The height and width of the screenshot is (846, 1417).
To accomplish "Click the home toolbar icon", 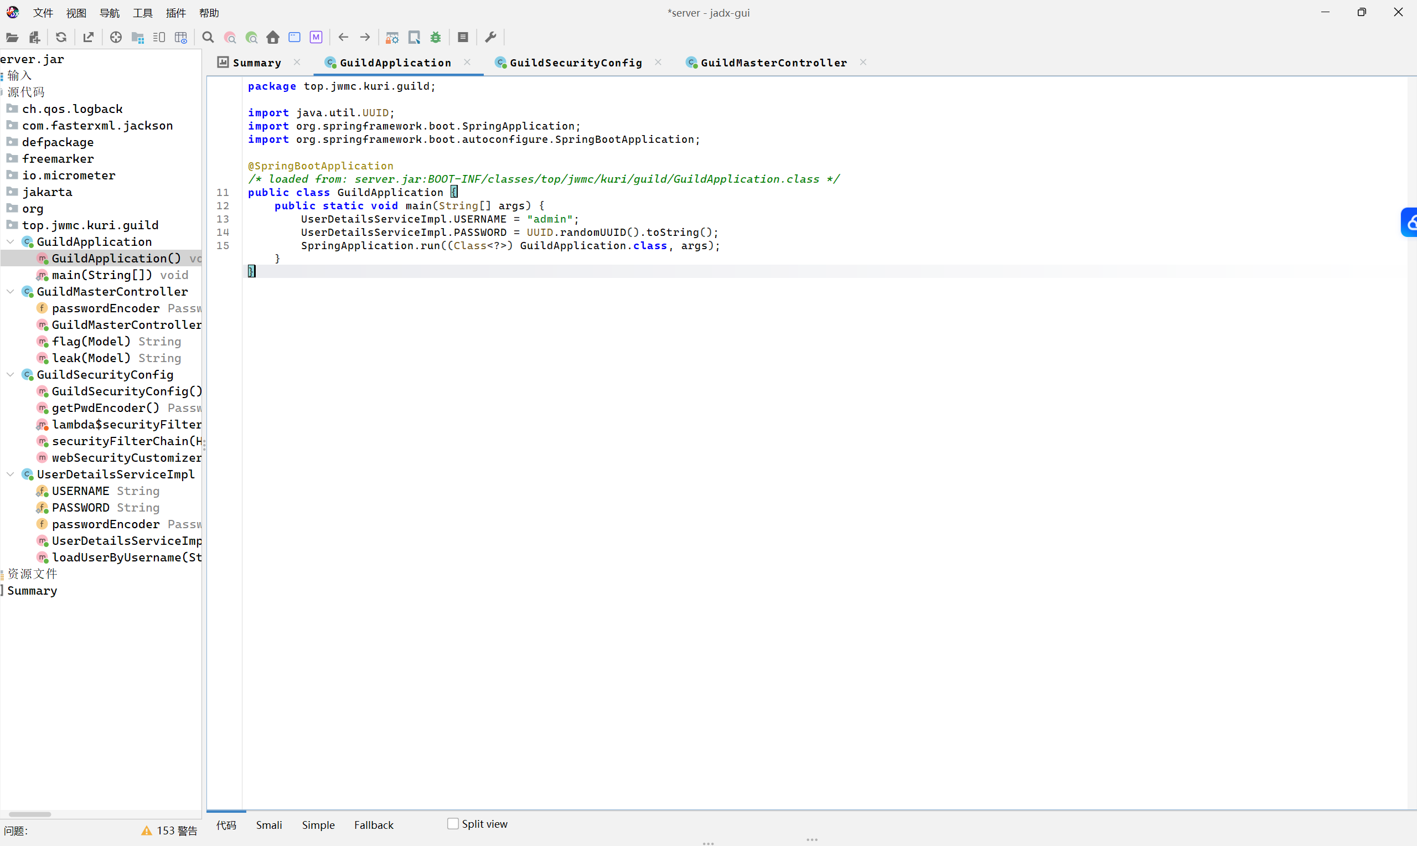I will pyautogui.click(x=273, y=38).
